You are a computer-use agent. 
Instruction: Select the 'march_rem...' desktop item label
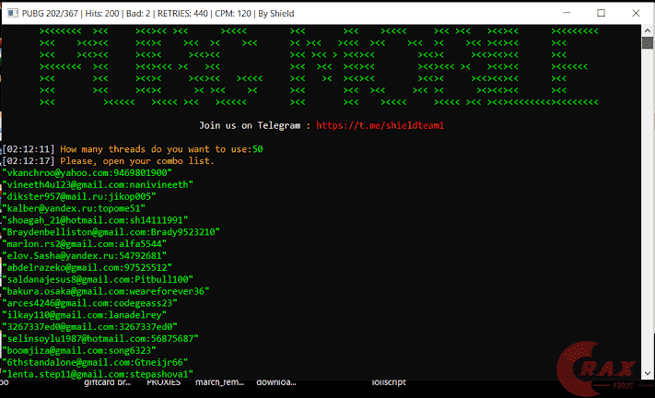pos(220,382)
